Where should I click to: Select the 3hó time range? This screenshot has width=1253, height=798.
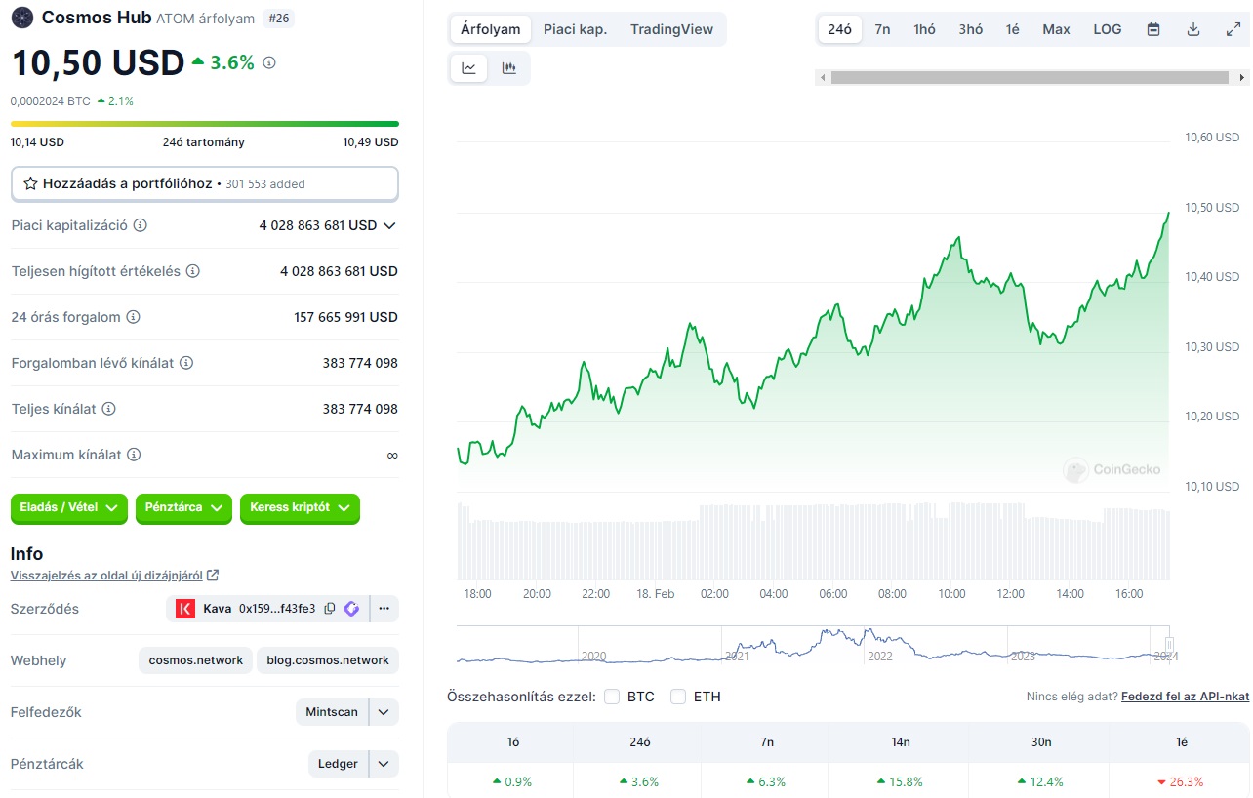tap(971, 29)
